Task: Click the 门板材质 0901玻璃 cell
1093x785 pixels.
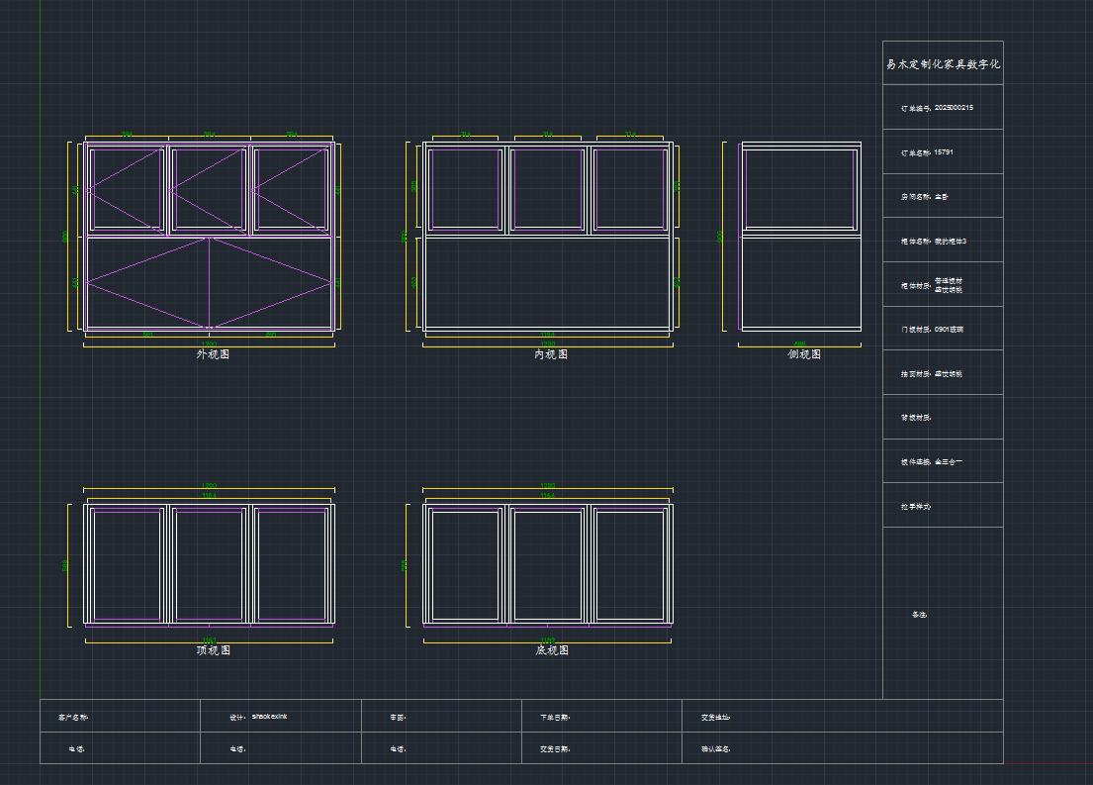Action: tap(932, 329)
